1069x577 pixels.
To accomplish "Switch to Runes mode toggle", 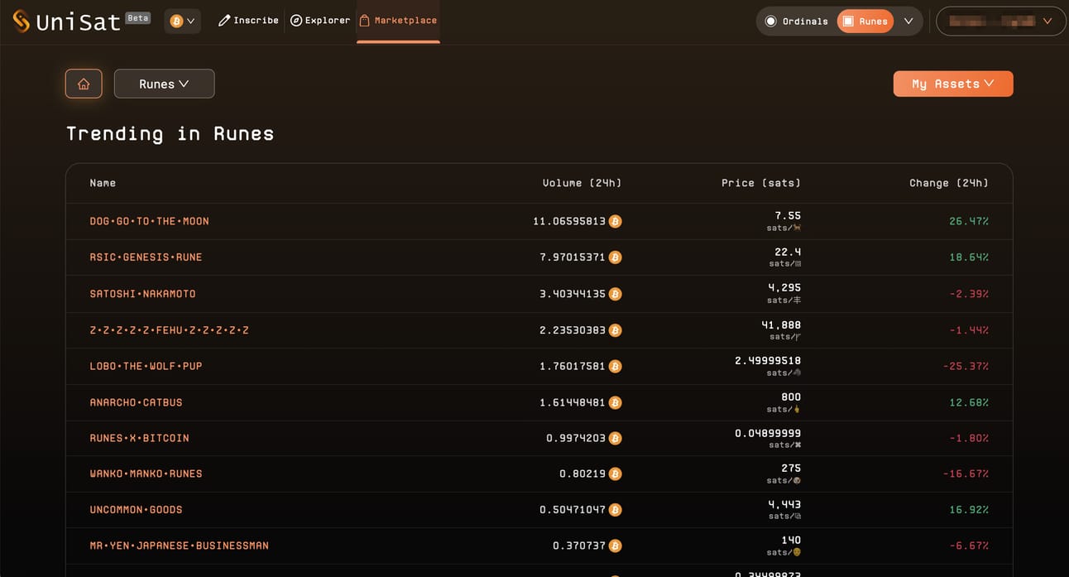I will pyautogui.click(x=865, y=22).
